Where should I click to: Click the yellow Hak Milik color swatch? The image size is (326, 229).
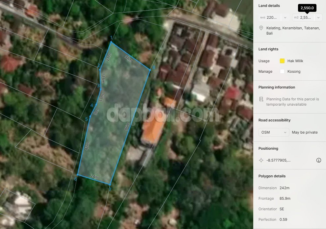(282, 61)
